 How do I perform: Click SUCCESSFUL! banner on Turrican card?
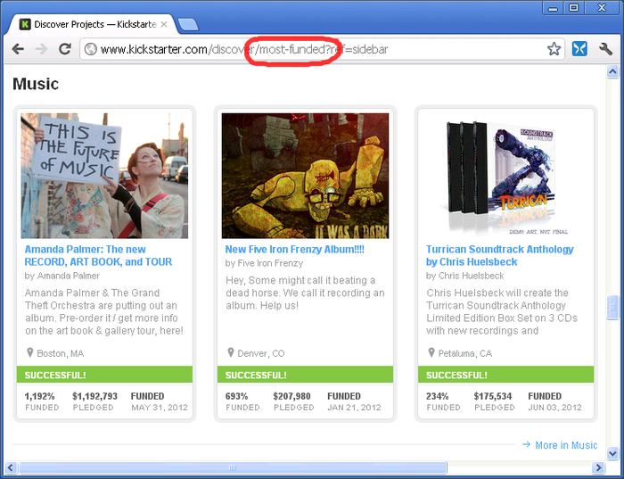click(x=505, y=375)
